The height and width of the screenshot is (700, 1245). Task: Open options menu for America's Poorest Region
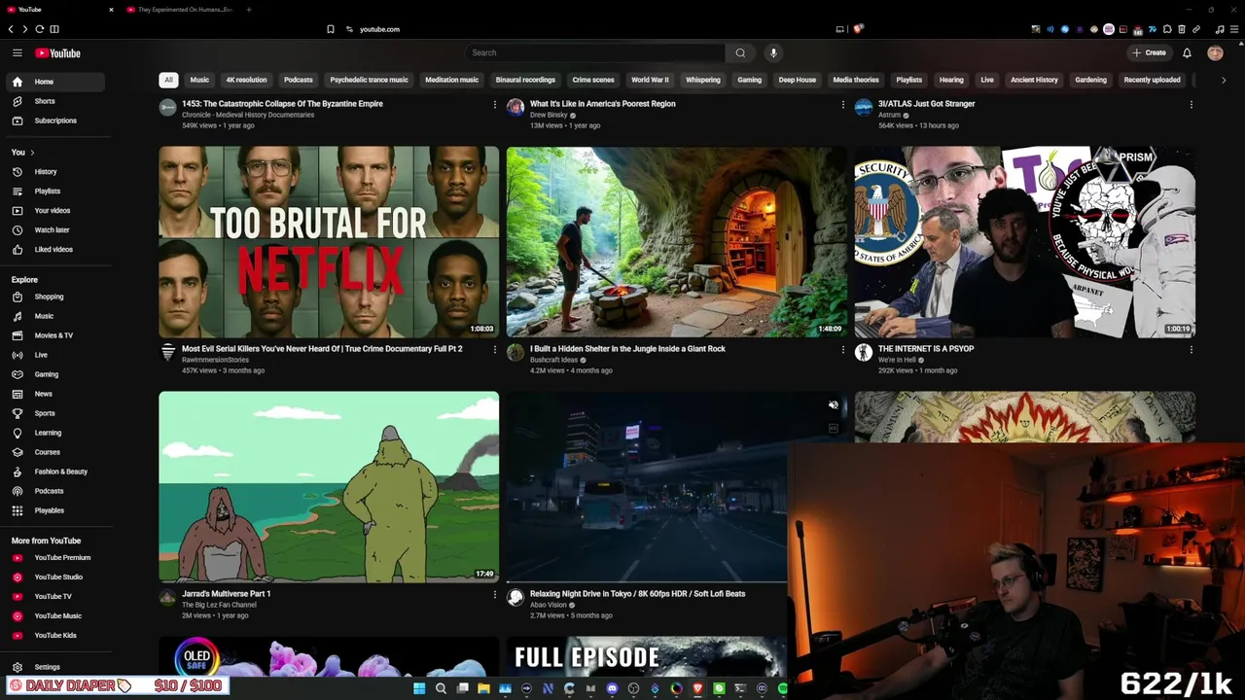coord(842,104)
